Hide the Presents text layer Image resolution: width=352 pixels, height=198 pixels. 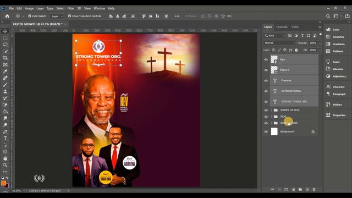pyautogui.click(x=266, y=81)
